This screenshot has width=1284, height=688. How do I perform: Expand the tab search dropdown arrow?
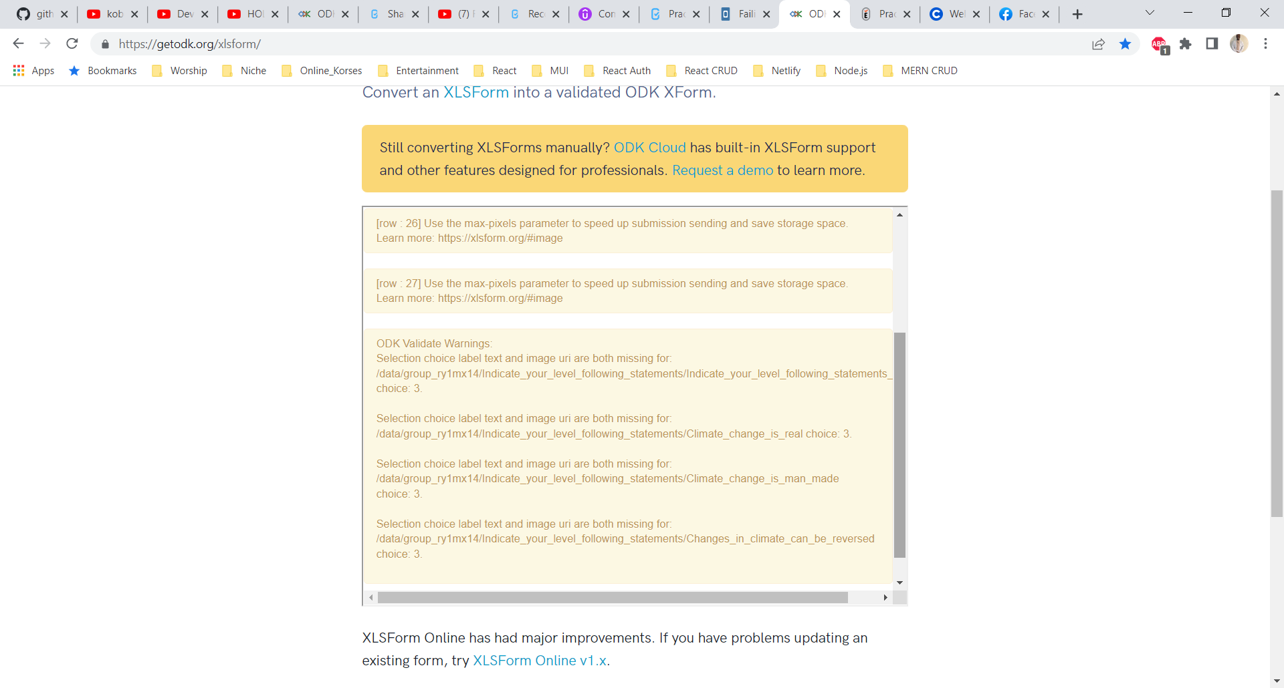[1150, 13]
